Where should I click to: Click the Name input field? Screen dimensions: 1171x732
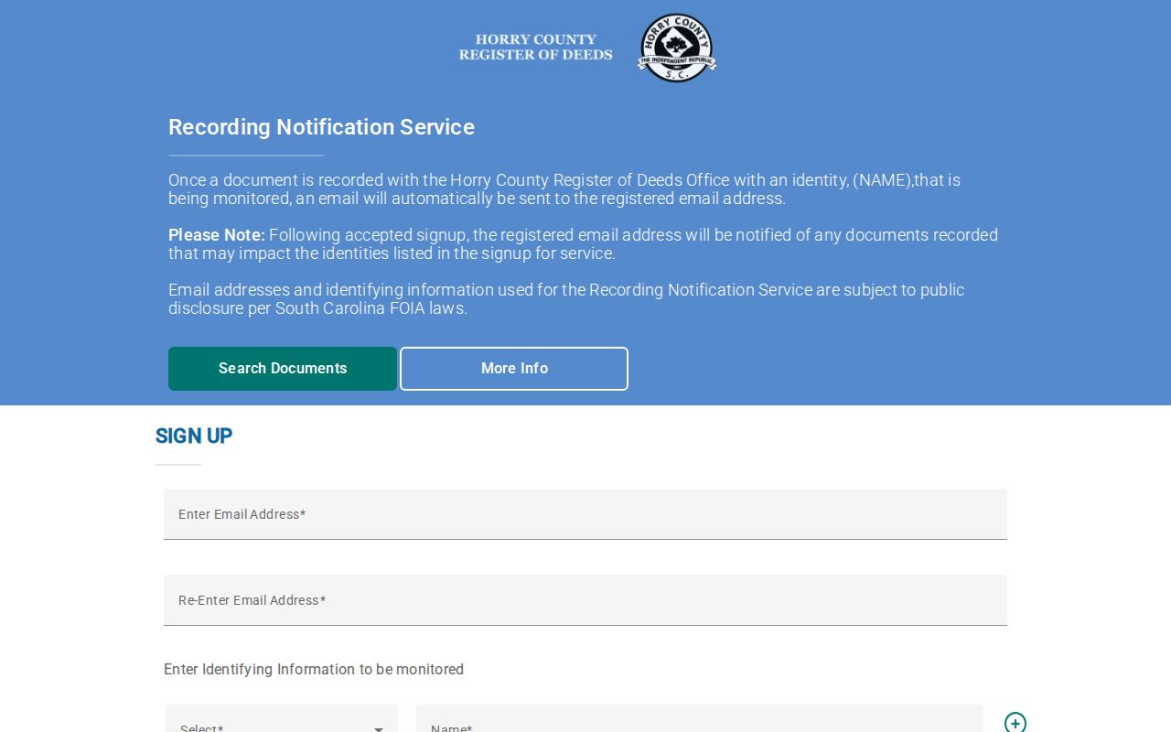[700, 719]
